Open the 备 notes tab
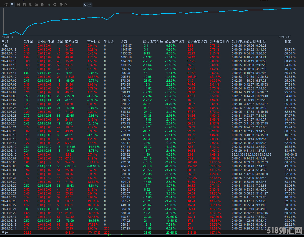Image resolution: width=304 pixels, height=237 pixels. (x=55, y=5)
